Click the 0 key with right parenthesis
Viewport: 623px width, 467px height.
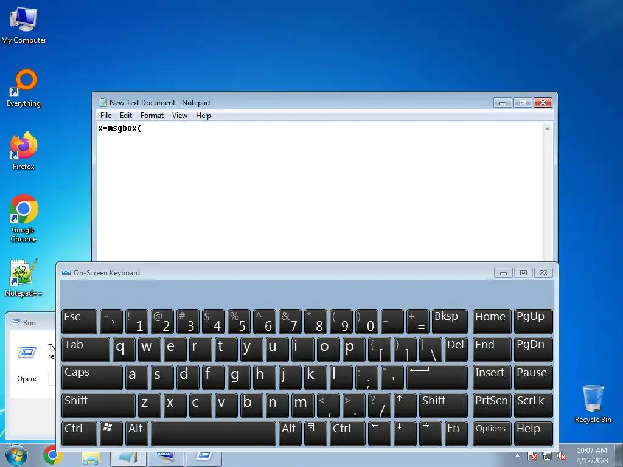tap(366, 321)
